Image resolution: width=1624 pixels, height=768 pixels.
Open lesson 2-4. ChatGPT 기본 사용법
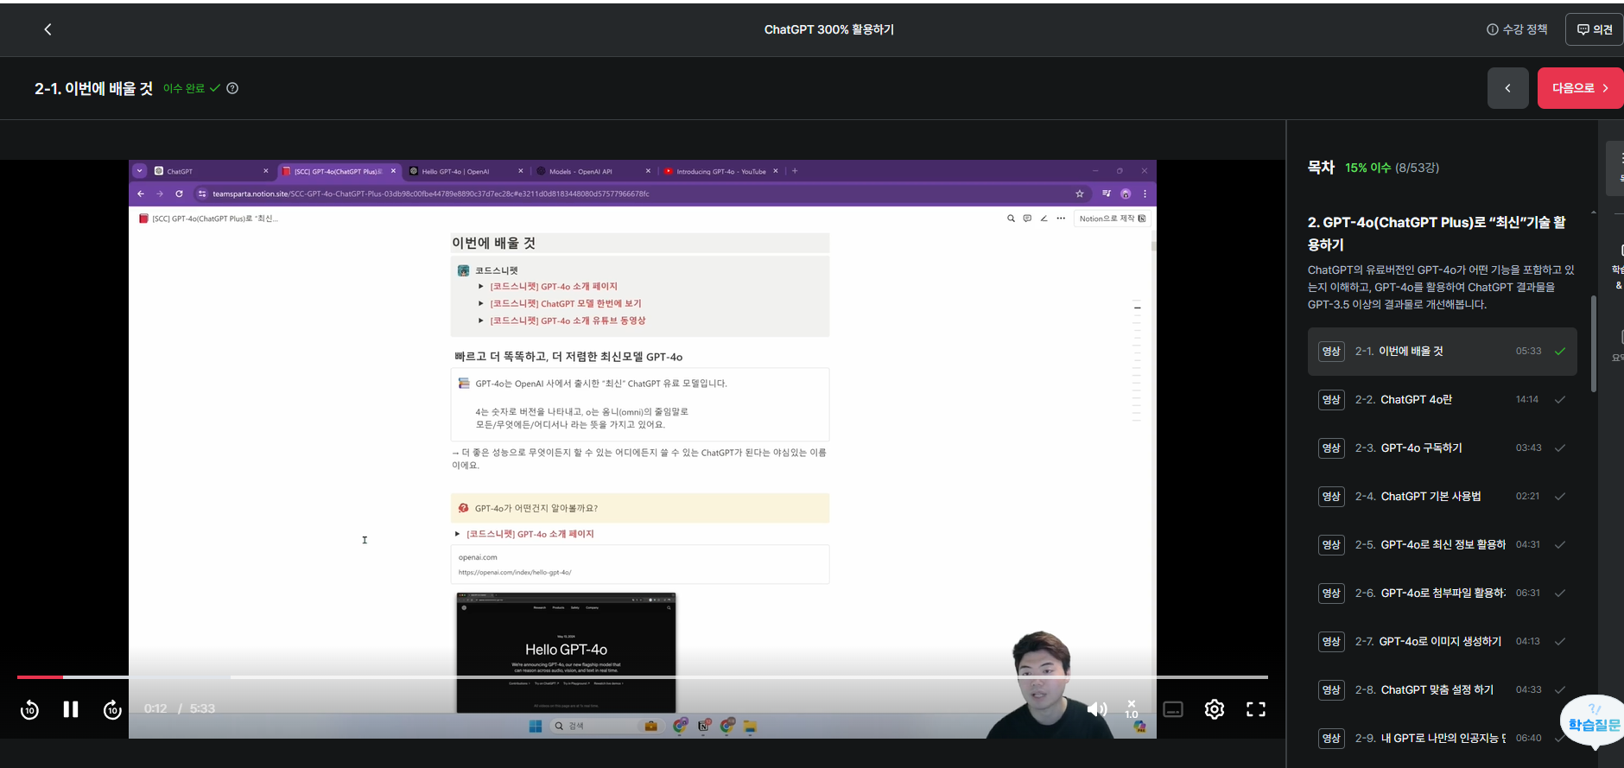pyautogui.click(x=1442, y=497)
